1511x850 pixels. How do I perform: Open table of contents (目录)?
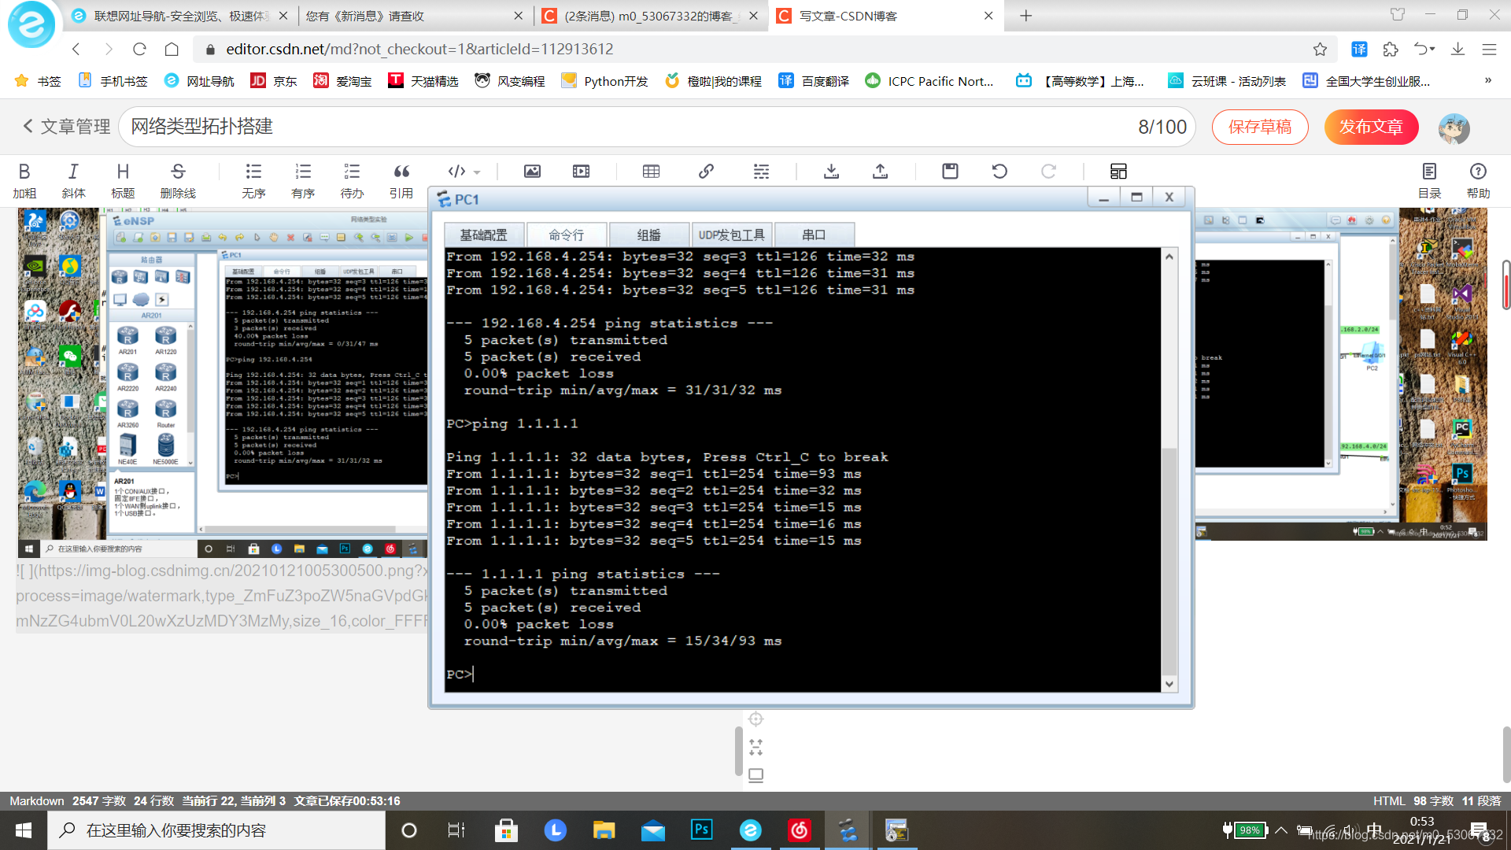point(1429,180)
